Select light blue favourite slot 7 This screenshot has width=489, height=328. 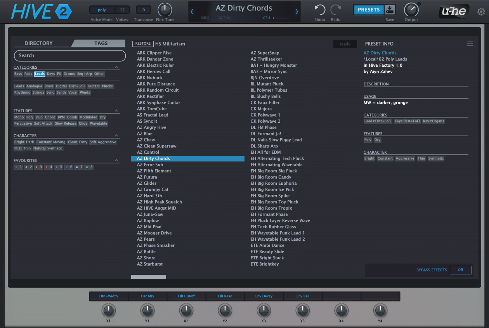coord(79,167)
